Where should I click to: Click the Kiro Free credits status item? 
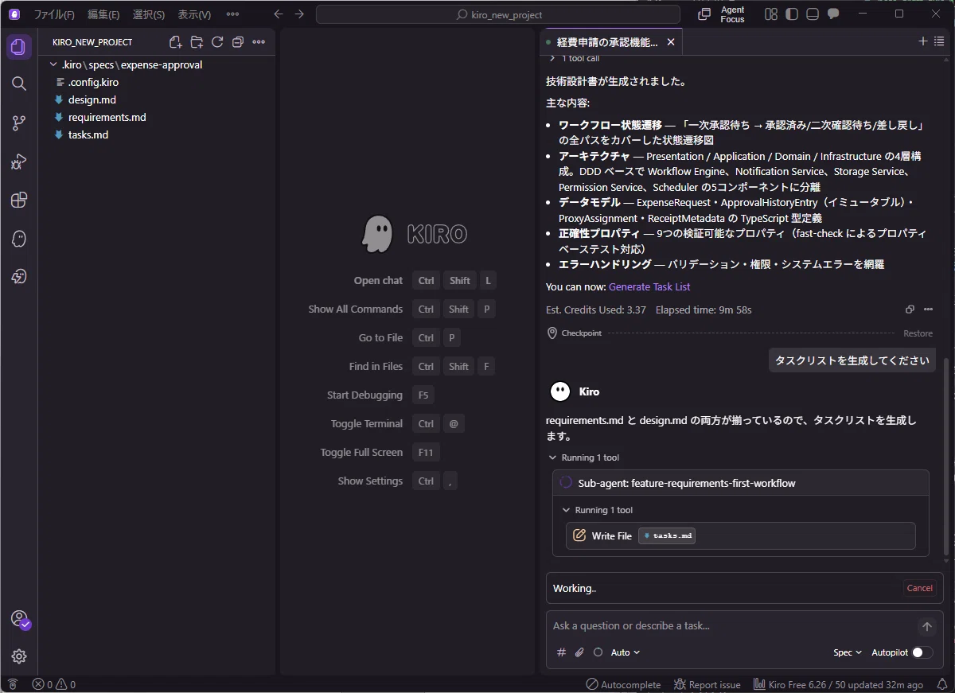click(838, 684)
